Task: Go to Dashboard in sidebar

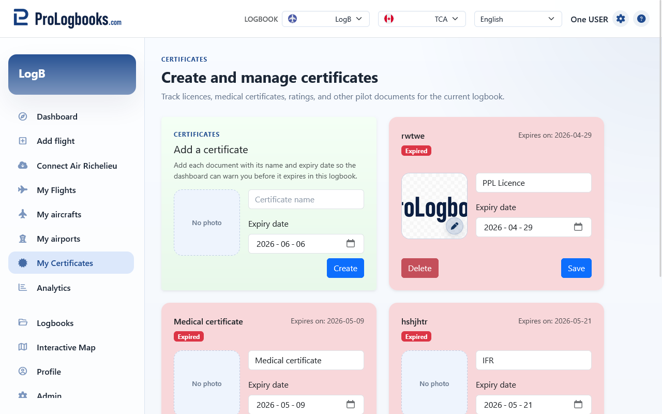Action: tap(71, 116)
